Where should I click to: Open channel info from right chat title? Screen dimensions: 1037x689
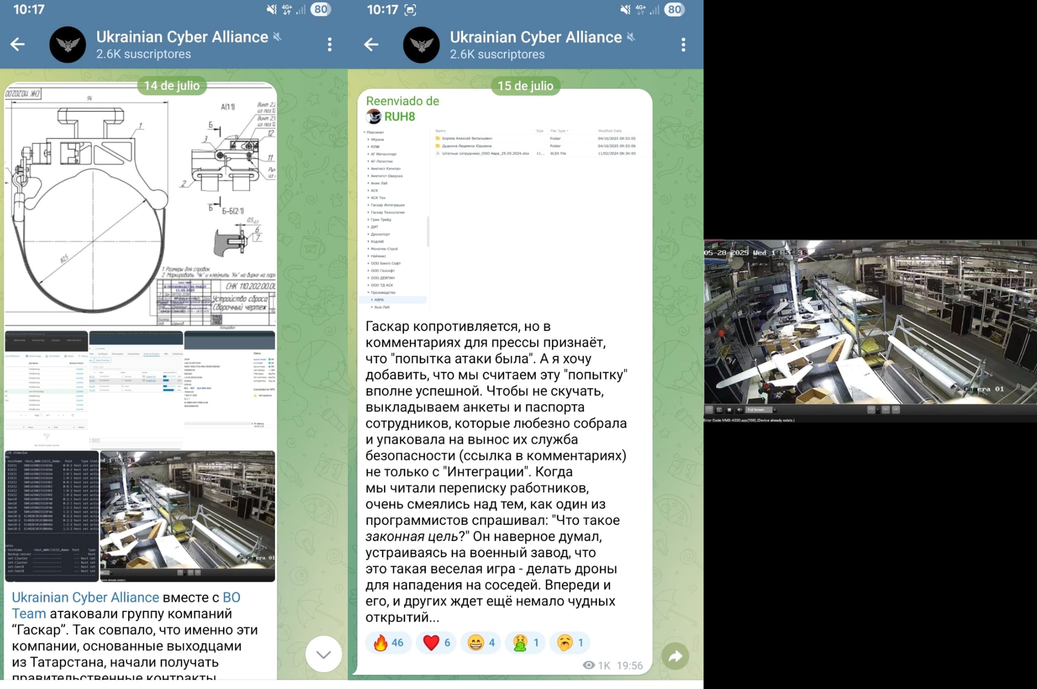[536, 37]
